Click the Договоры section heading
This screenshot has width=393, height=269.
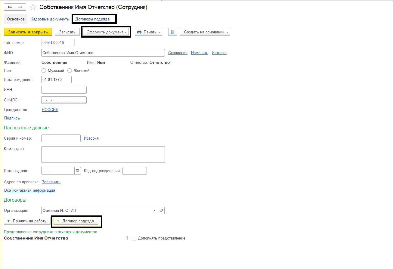[15, 200]
